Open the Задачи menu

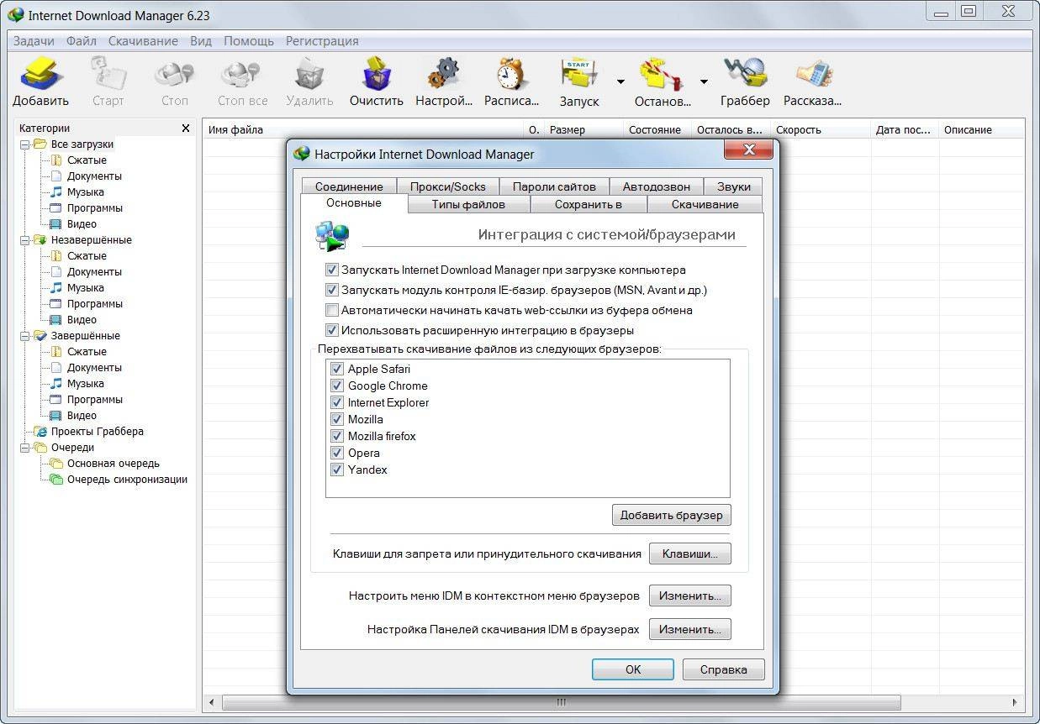34,41
